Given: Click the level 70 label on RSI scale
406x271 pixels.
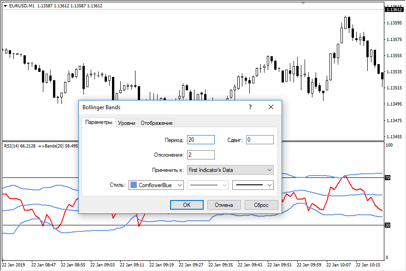Looking at the screenshot, I should [388, 177].
